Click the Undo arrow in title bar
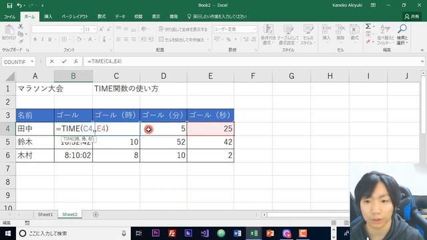This screenshot has height=240, width=427. point(19,5)
